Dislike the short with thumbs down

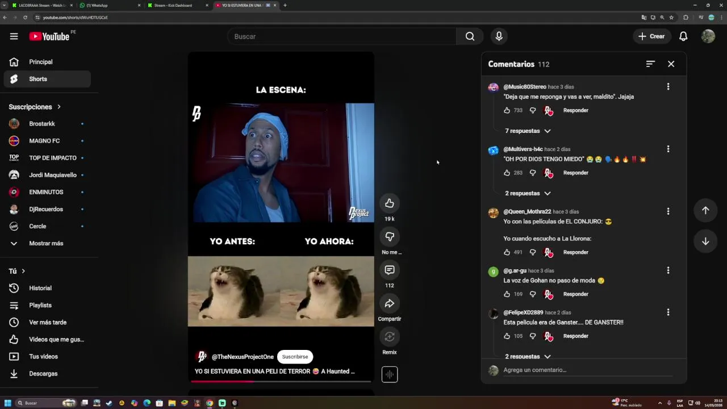(x=390, y=237)
